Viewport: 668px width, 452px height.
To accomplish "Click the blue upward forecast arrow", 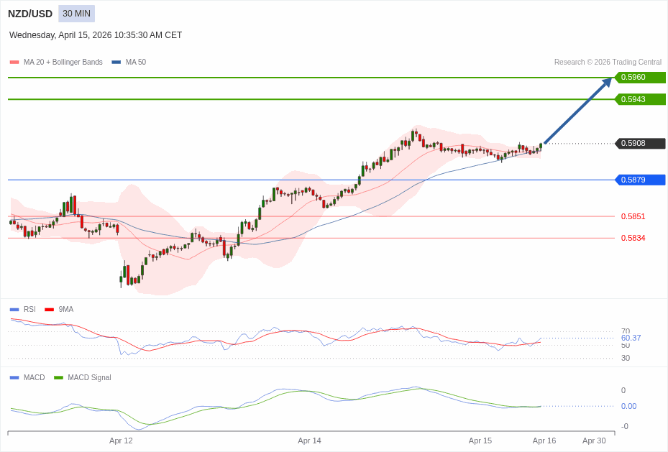I will pyautogui.click(x=577, y=111).
